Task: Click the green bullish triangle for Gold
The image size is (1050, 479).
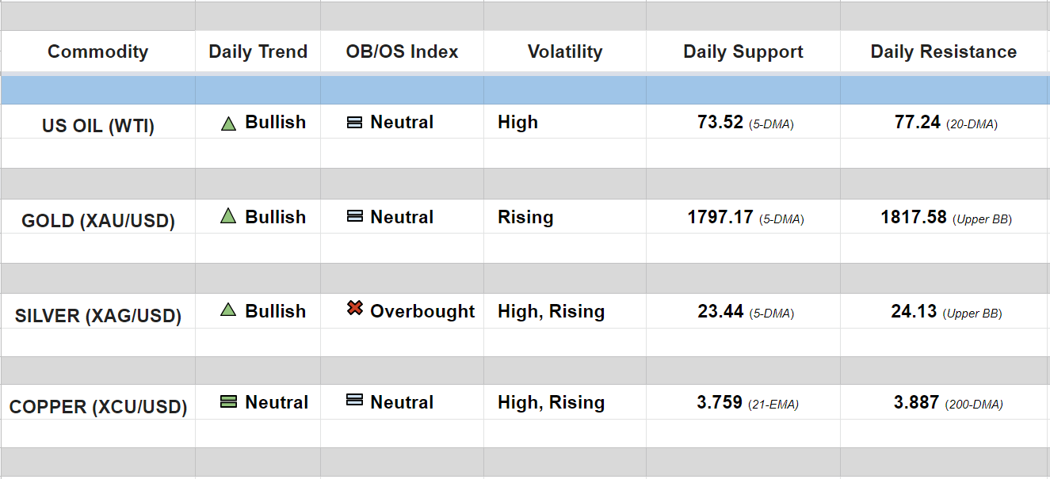Action: 228,215
